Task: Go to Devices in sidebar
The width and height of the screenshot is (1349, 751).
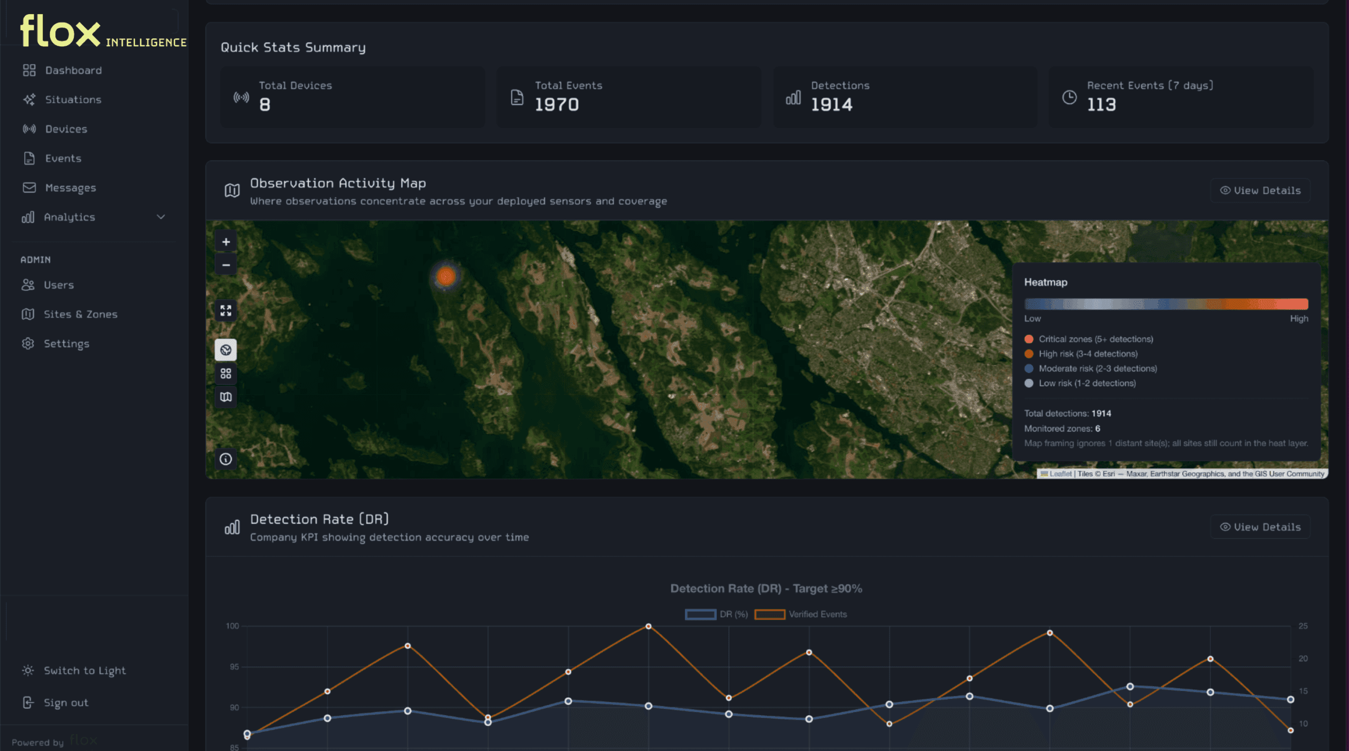Action: click(x=66, y=129)
